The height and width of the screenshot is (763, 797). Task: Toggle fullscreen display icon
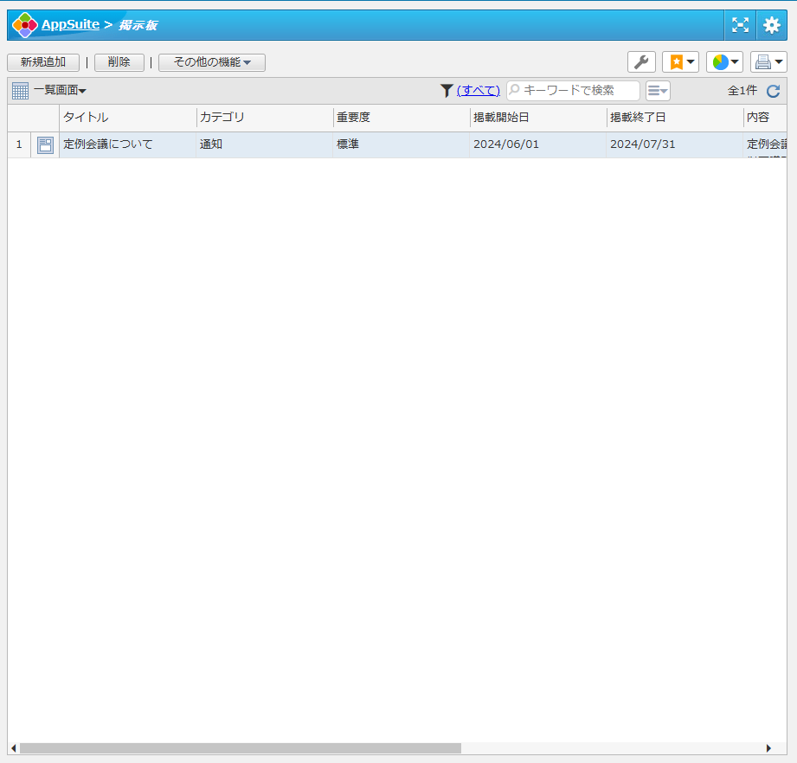click(x=740, y=25)
